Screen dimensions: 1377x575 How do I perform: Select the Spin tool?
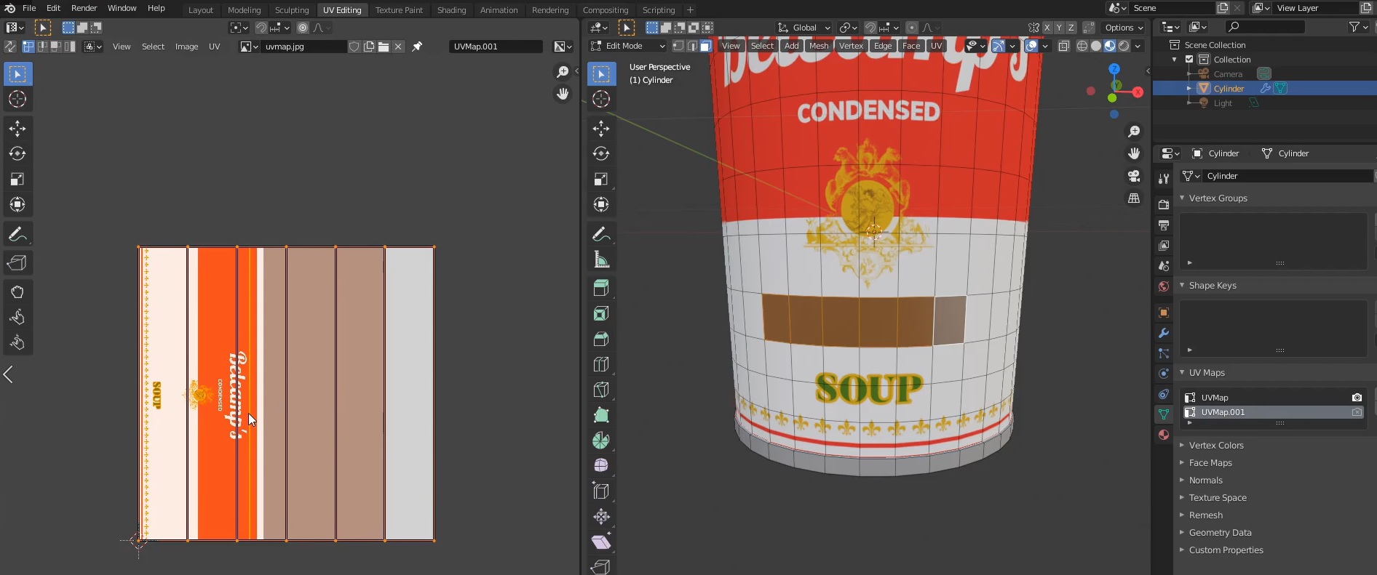(x=601, y=441)
